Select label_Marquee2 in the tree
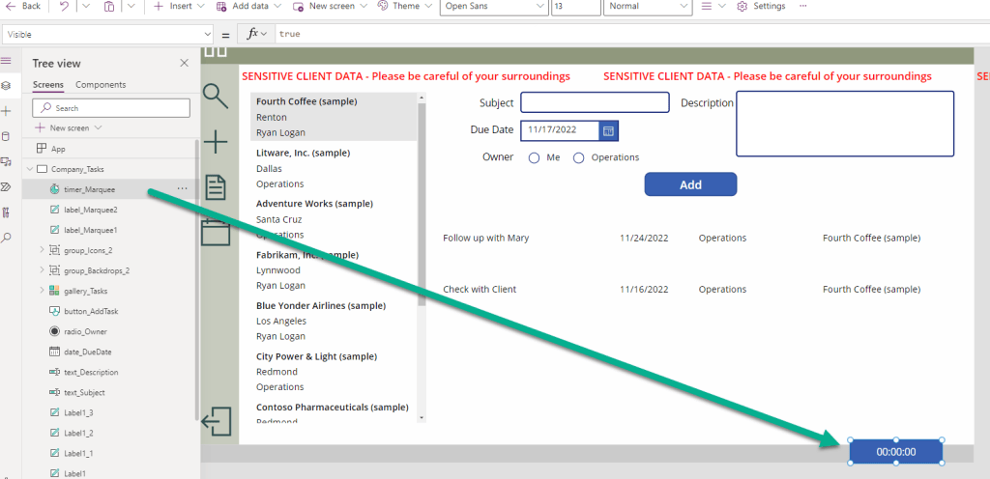Screen dimensions: 990x479 (x=90, y=210)
